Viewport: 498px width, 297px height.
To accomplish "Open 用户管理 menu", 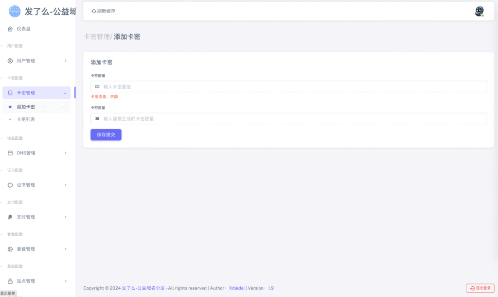I will tap(36, 61).
